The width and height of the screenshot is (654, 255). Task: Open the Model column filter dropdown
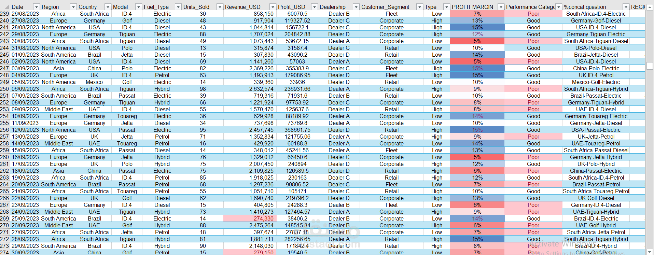point(139,7)
